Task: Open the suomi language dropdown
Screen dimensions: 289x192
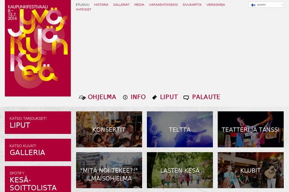Action: [266, 5]
